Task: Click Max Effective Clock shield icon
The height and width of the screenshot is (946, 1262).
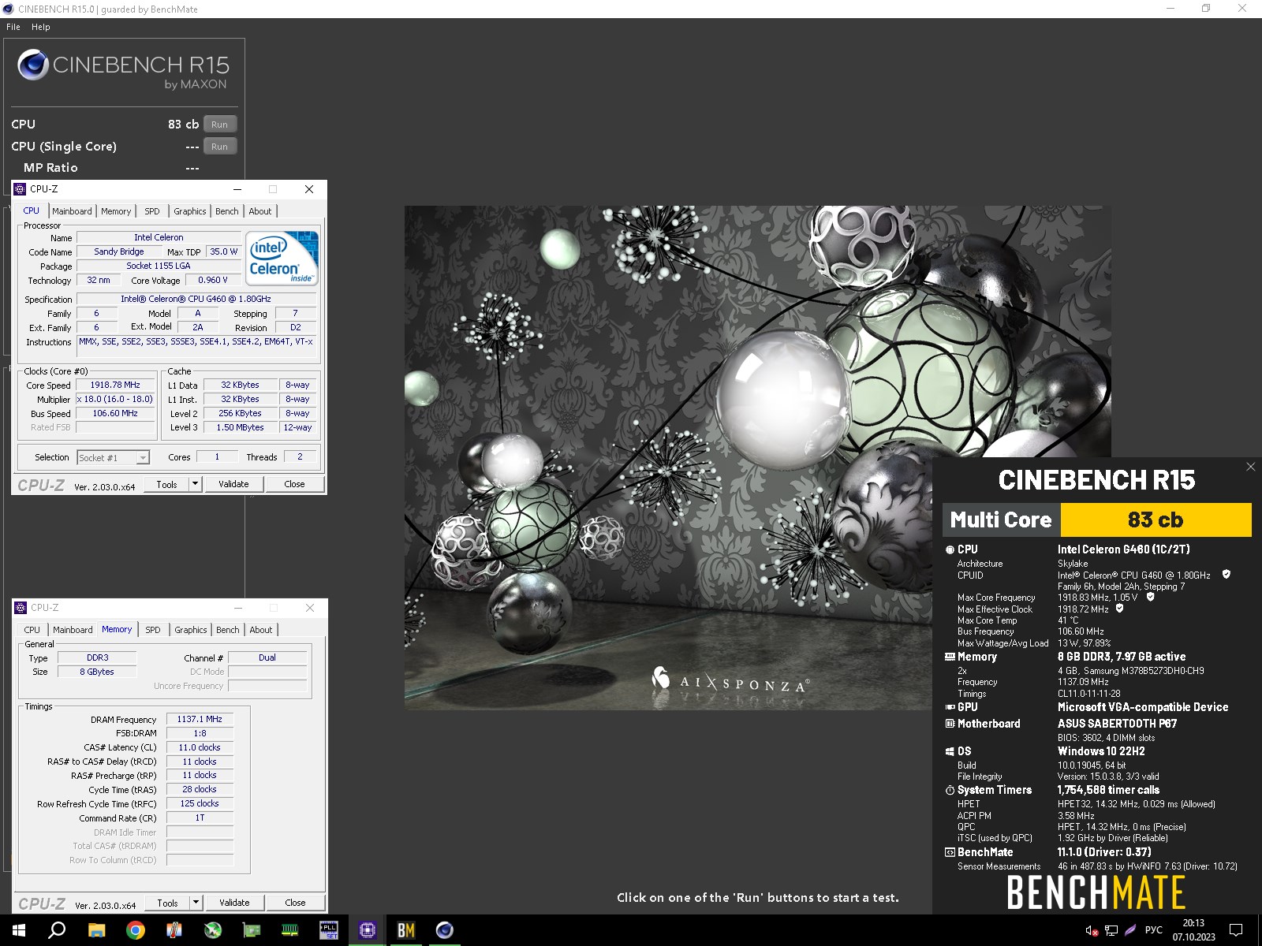Action: (x=1119, y=609)
